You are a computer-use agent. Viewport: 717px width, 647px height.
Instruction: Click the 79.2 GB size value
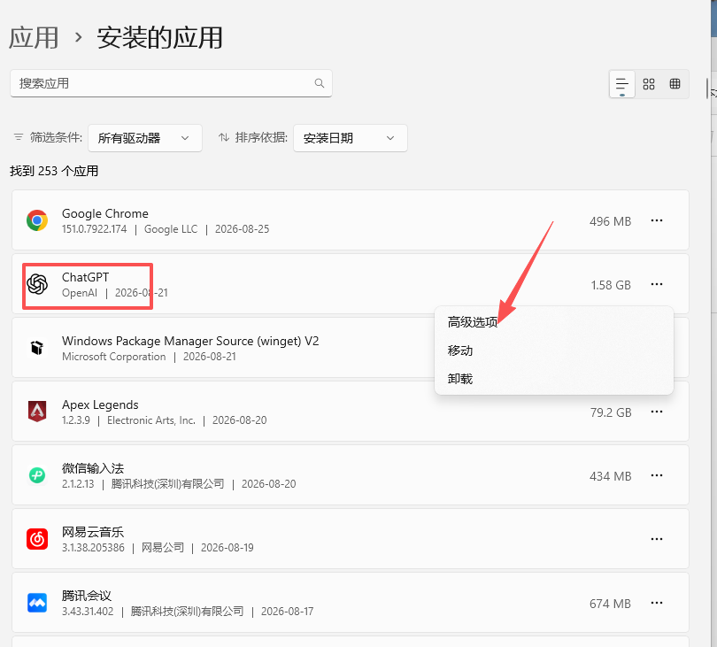(x=611, y=412)
